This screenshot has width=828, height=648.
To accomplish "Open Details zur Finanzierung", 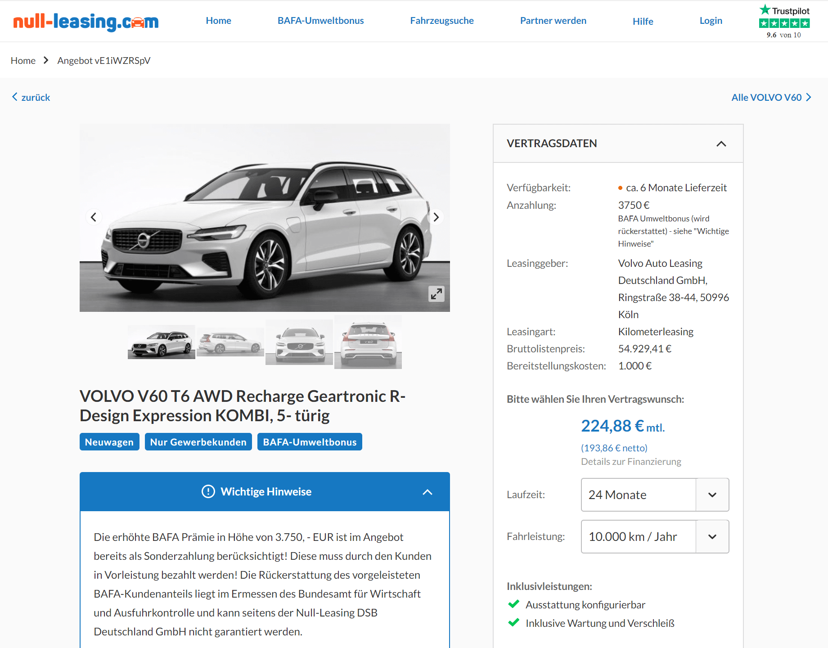I will pos(631,462).
